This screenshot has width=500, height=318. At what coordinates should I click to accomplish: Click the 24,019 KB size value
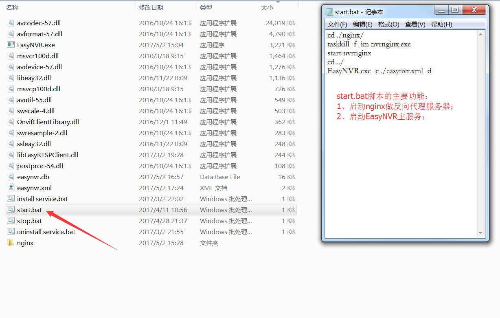tap(280, 23)
